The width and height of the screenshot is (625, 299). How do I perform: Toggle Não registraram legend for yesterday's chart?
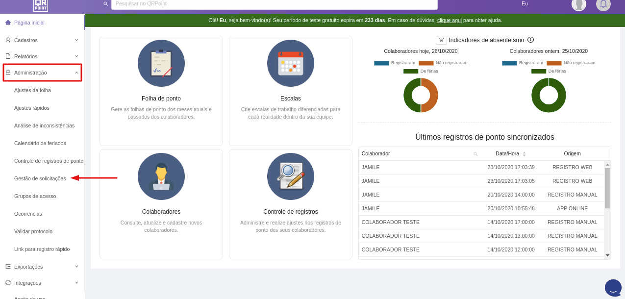pyautogui.click(x=571, y=63)
